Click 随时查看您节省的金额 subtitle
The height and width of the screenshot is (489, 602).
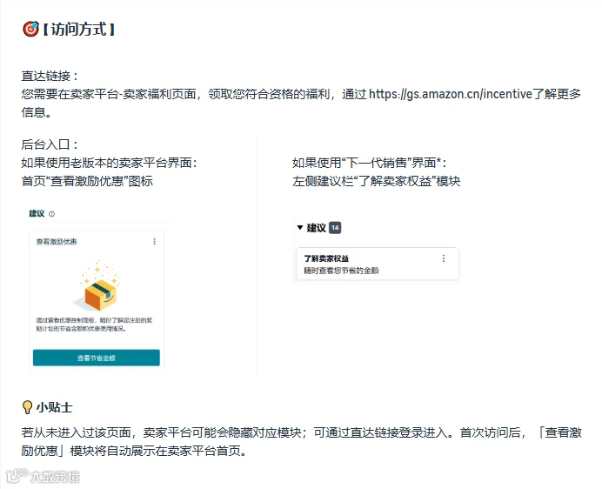tap(341, 271)
